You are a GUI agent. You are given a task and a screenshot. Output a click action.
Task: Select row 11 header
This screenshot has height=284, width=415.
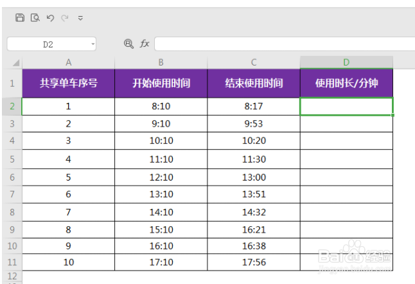pos(12,262)
